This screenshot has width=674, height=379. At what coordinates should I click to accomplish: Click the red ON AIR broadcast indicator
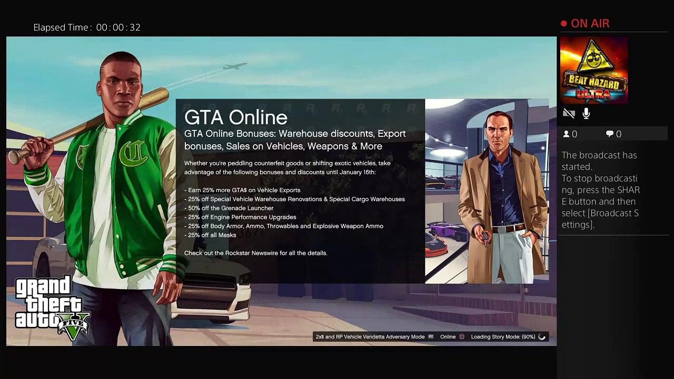tap(585, 24)
